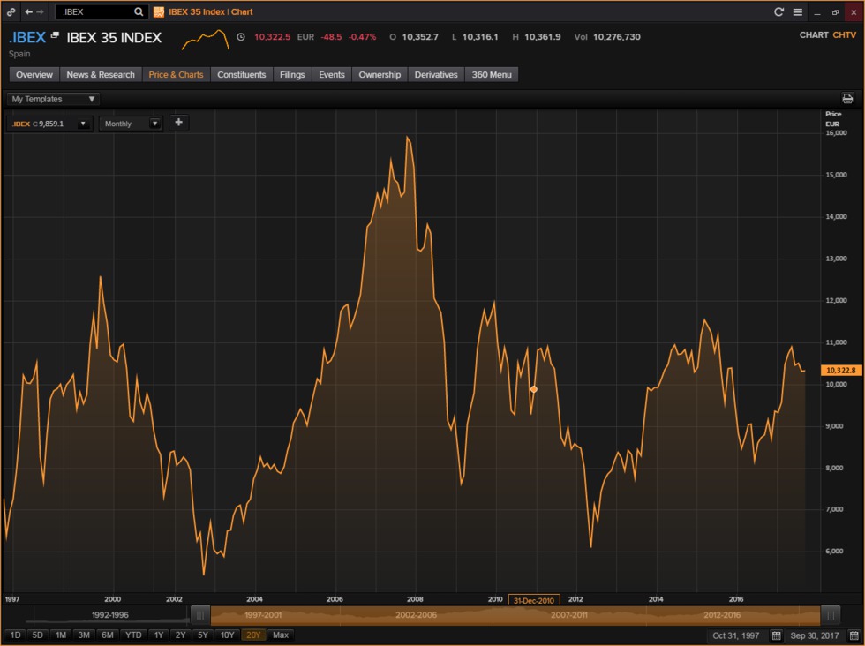Open the hamburger menu icon

tap(798, 11)
